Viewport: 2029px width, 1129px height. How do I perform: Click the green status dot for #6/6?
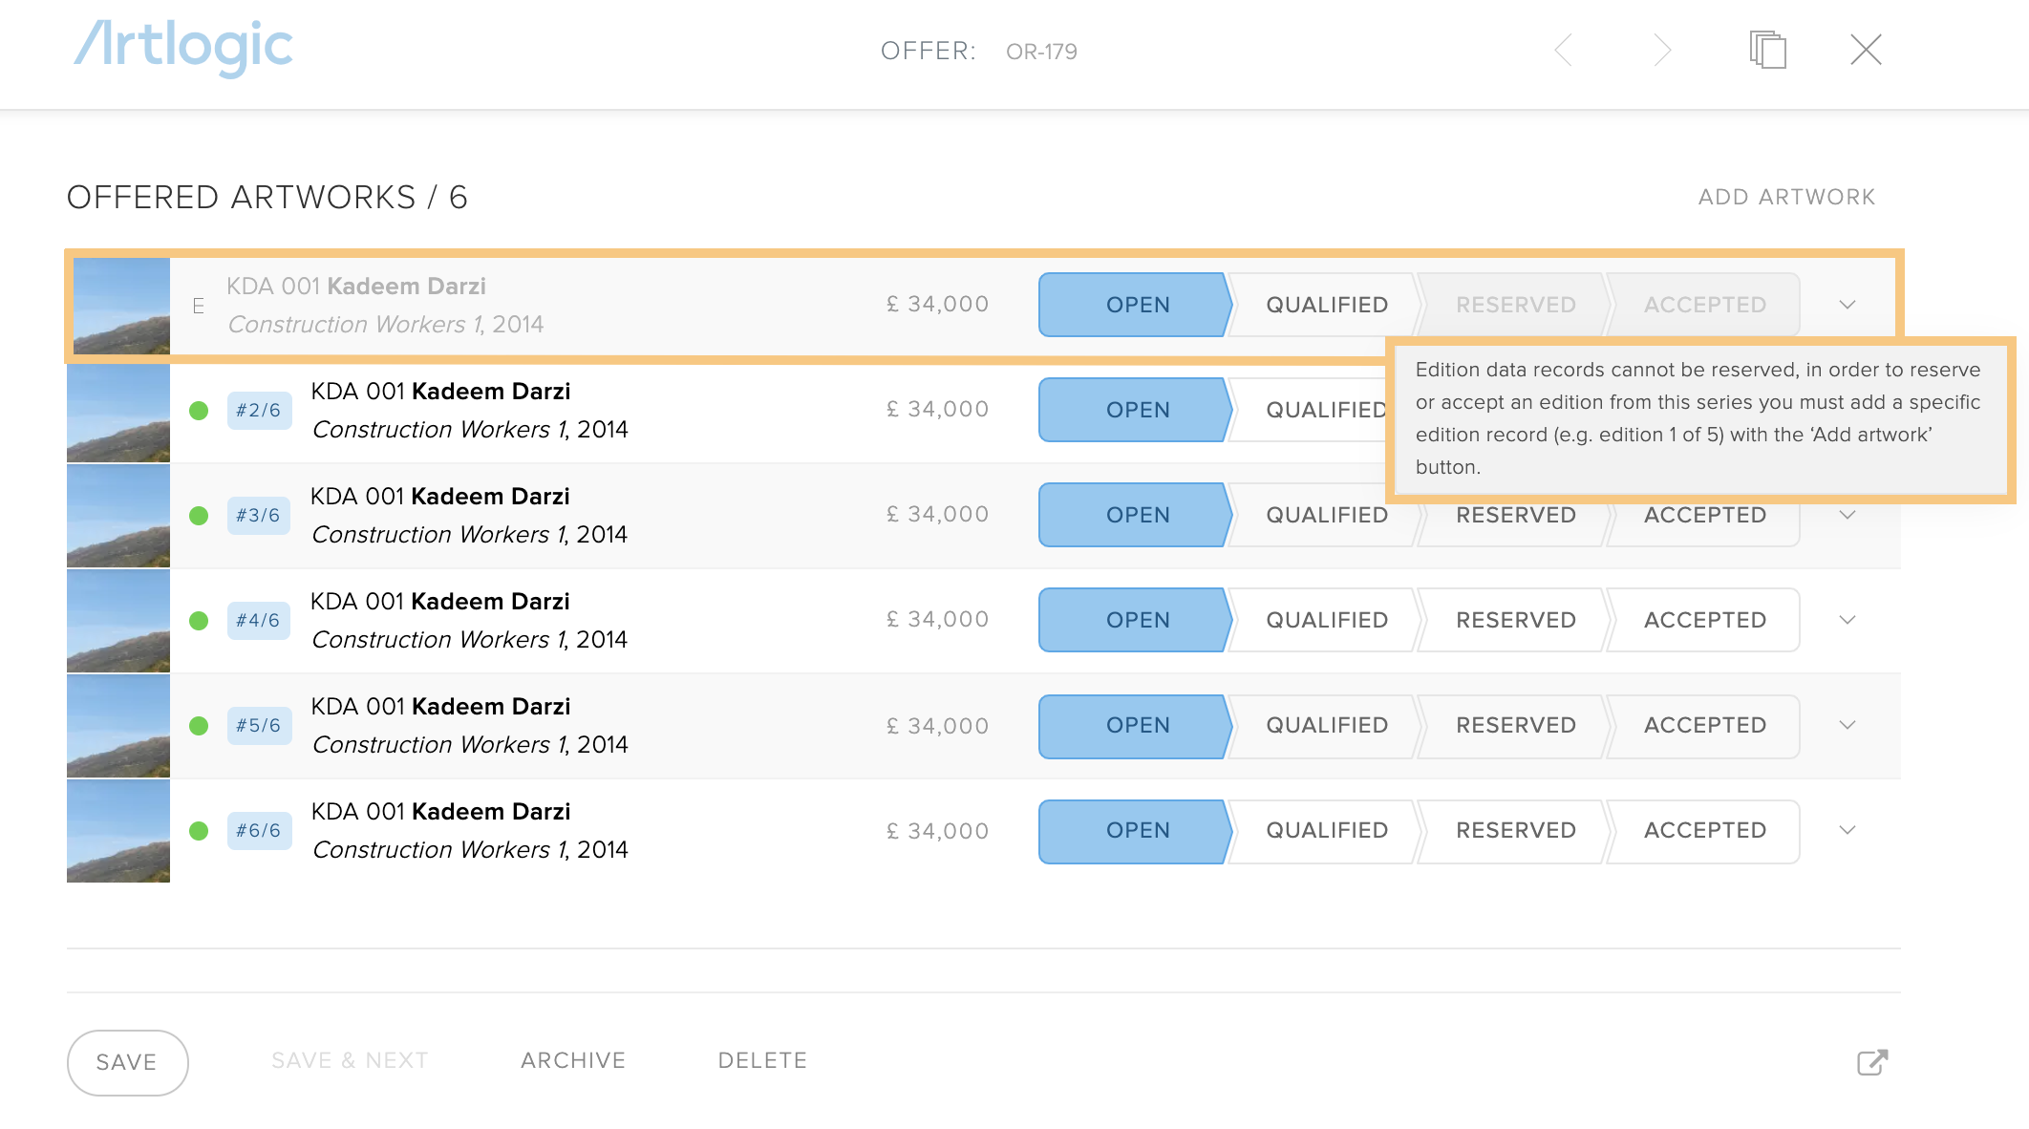point(199,831)
